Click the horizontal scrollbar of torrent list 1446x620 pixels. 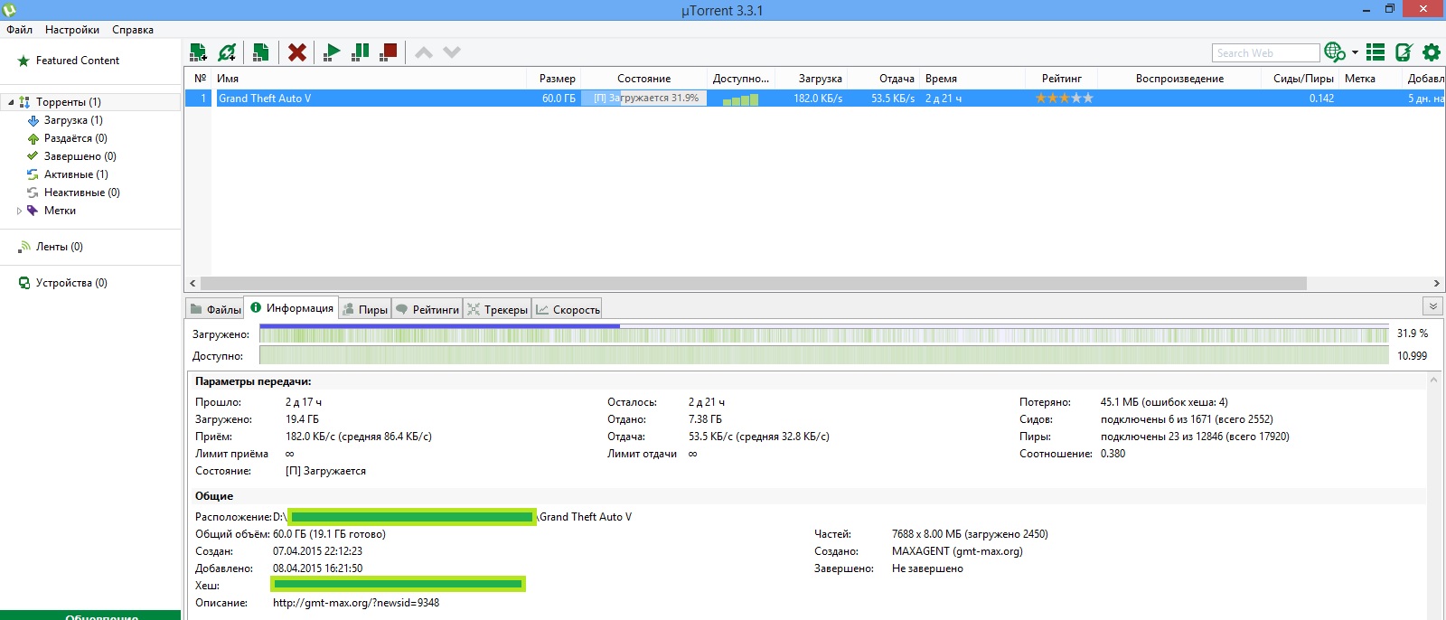point(754,283)
